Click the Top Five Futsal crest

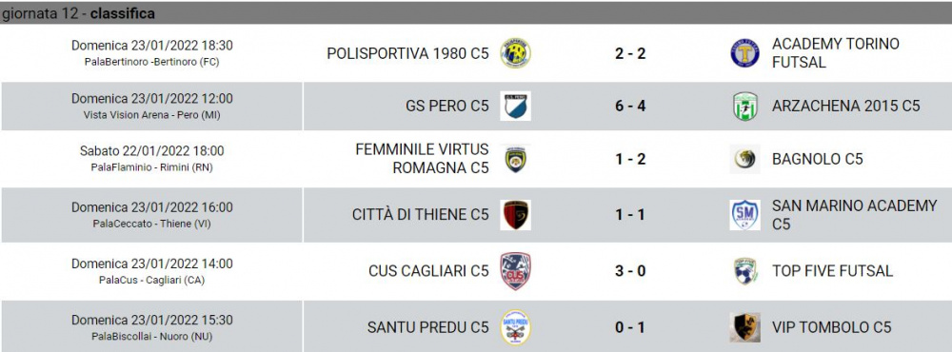(x=744, y=271)
